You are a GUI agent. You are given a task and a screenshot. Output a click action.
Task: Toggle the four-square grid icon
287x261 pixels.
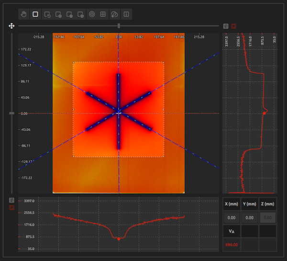(103, 14)
